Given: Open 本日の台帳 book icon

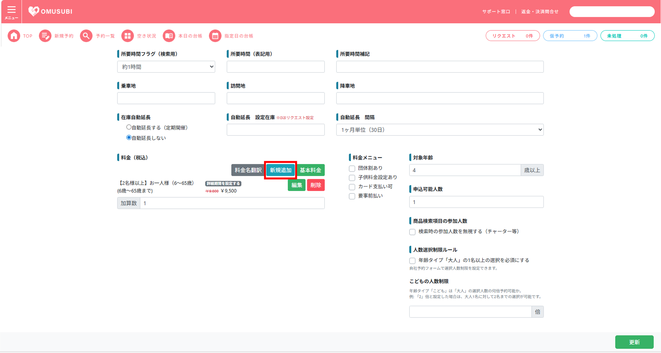Looking at the screenshot, I should tap(169, 36).
